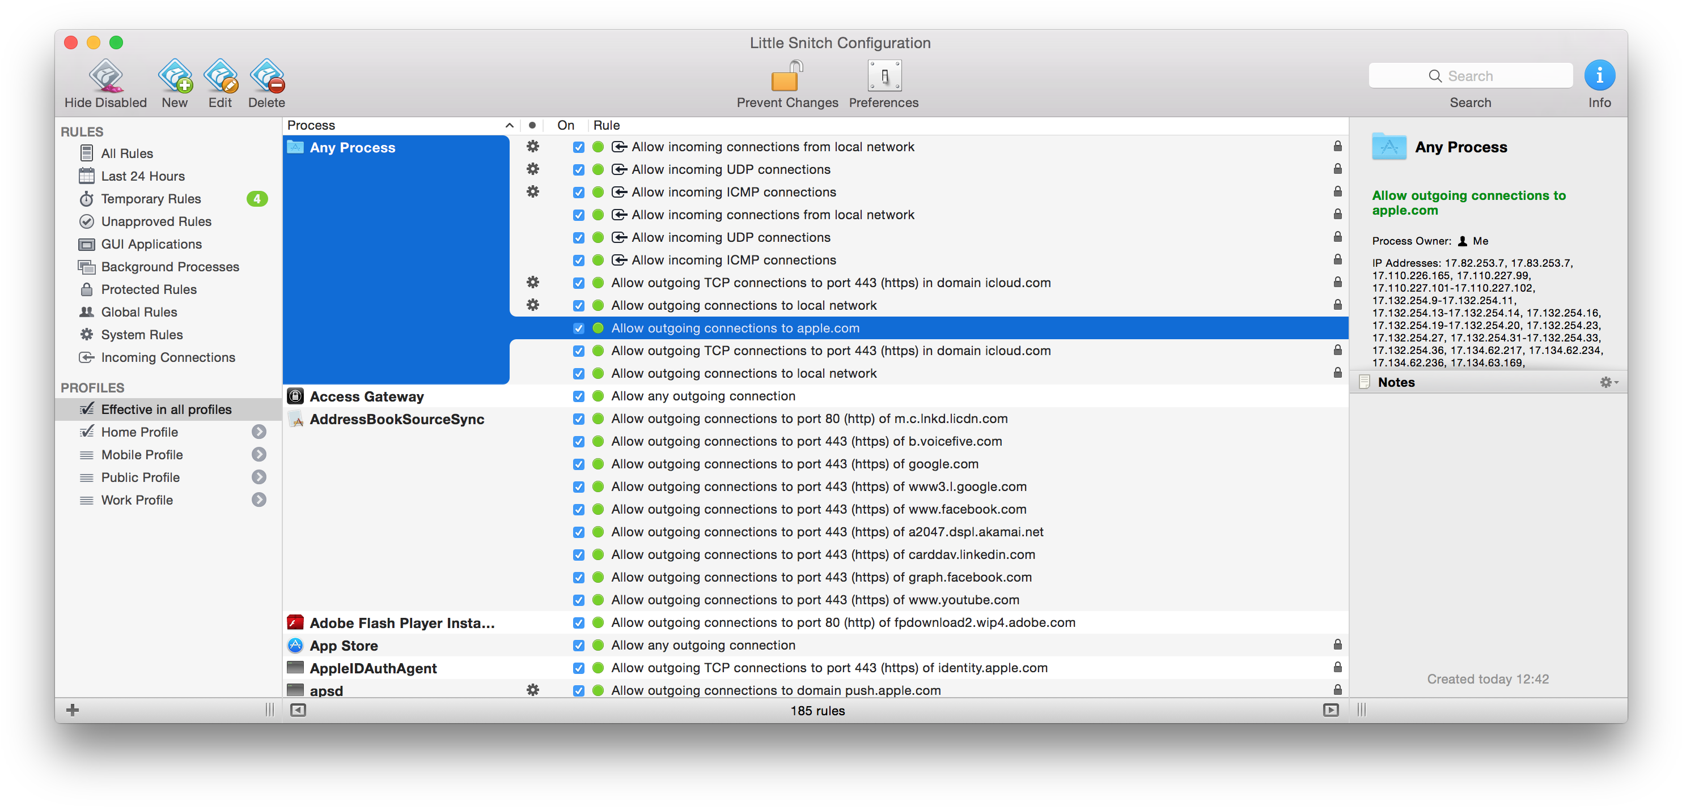The width and height of the screenshot is (1682, 807).
Task: Expand the Home Profile arrow
Action: click(x=259, y=432)
